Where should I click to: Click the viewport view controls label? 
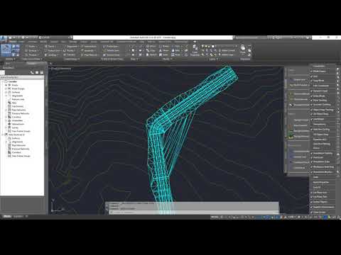[60, 69]
